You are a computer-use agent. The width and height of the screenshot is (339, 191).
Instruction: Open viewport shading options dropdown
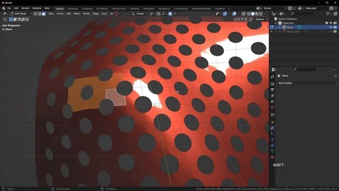click(265, 14)
